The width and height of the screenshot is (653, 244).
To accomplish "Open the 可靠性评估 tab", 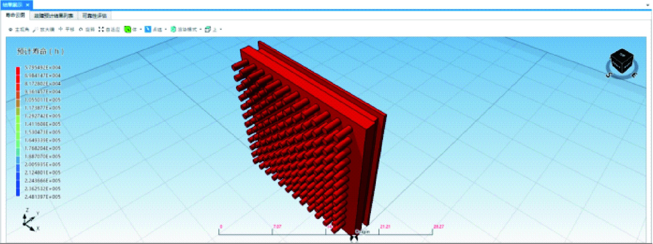I will (x=94, y=16).
